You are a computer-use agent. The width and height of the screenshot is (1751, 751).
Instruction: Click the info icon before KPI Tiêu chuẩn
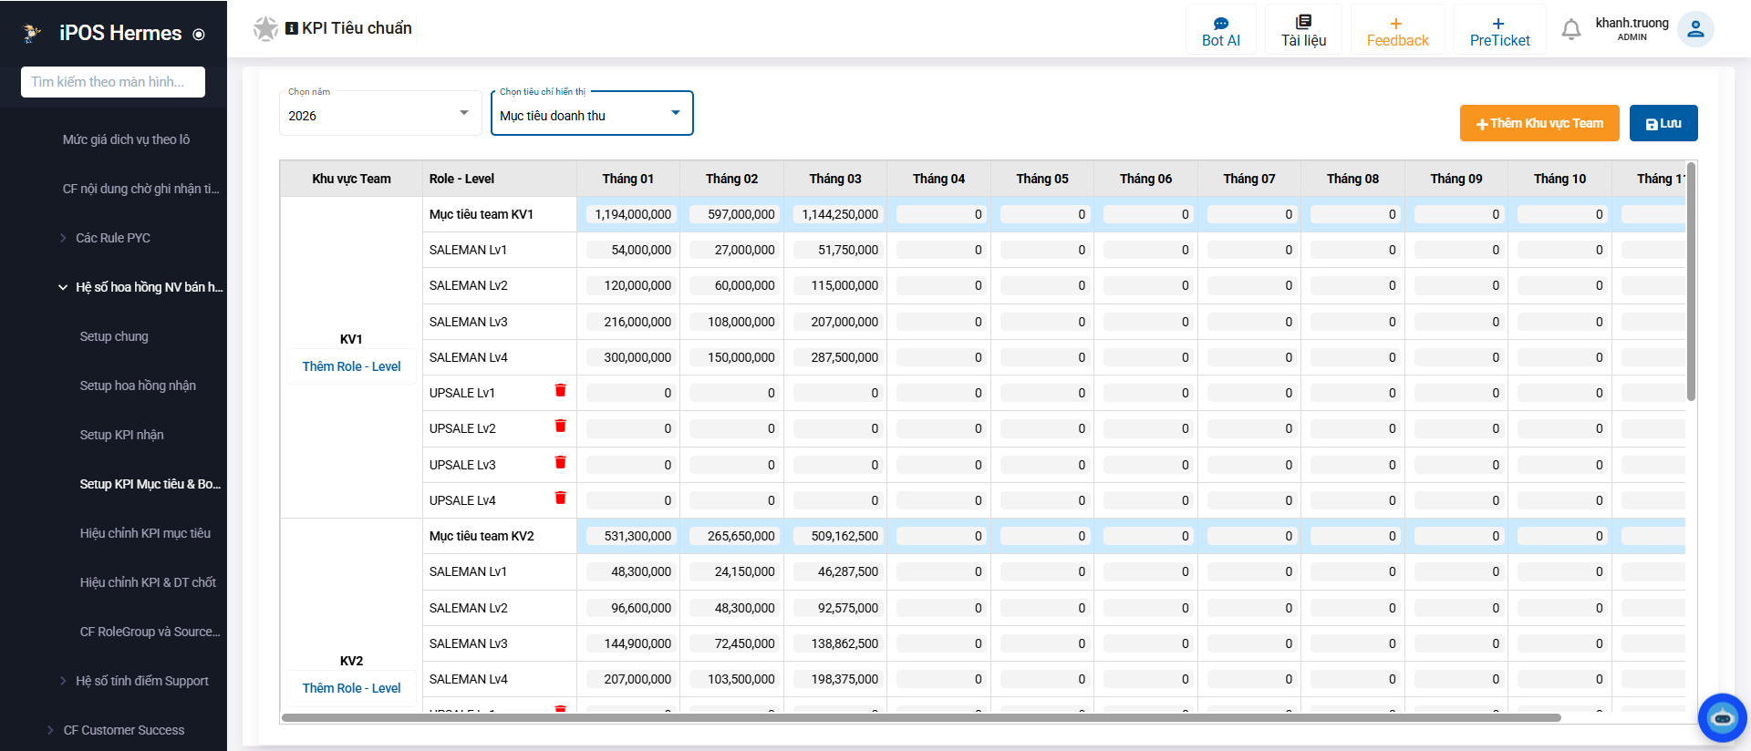(292, 28)
